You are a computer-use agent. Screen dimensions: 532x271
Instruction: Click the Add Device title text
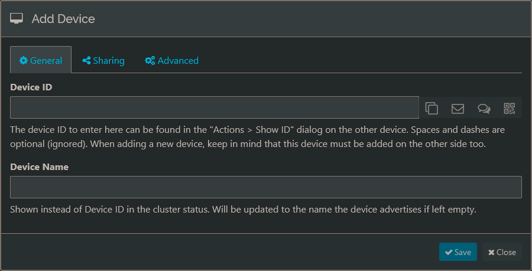pos(63,19)
